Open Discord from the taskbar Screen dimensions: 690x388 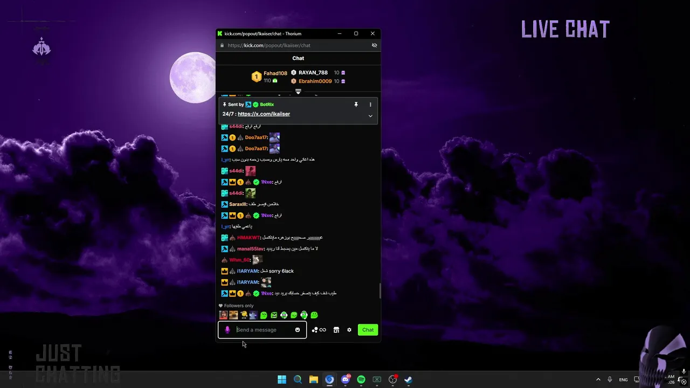[345, 379]
